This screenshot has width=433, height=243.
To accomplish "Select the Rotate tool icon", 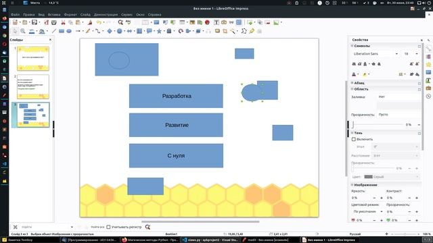I will [x=181, y=31].
